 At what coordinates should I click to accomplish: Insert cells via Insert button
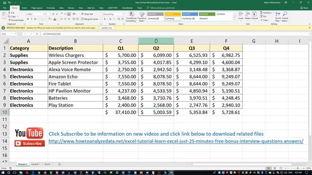241,16
